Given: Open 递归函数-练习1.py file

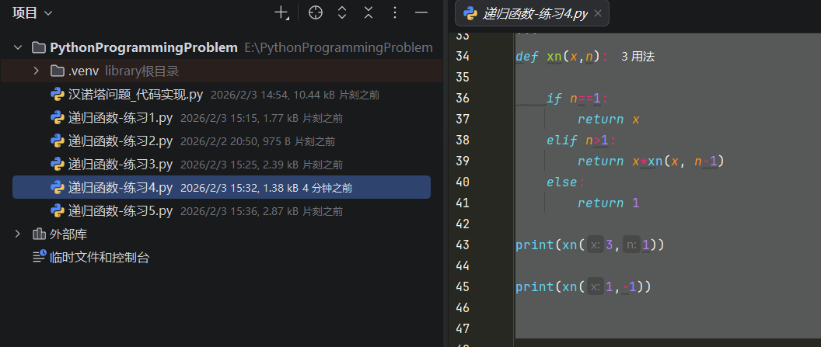Looking at the screenshot, I should [x=121, y=118].
